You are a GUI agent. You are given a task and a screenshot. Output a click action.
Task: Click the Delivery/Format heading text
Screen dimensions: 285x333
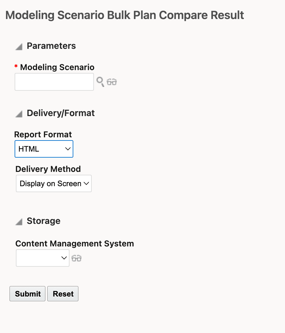point(61,113)
